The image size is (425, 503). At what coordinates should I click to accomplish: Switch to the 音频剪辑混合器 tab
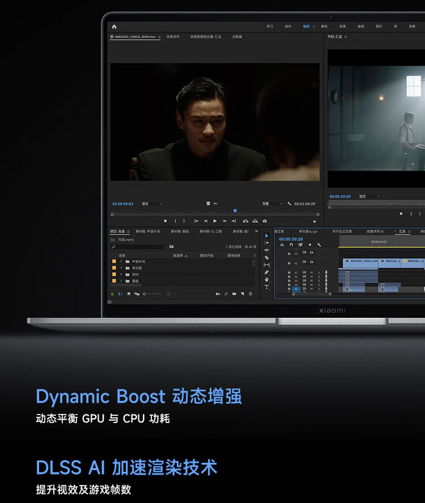click(x=206, y=37)
